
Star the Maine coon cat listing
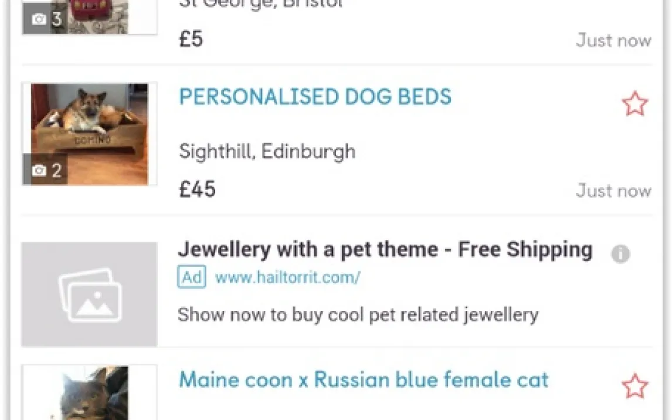[634, 387]
